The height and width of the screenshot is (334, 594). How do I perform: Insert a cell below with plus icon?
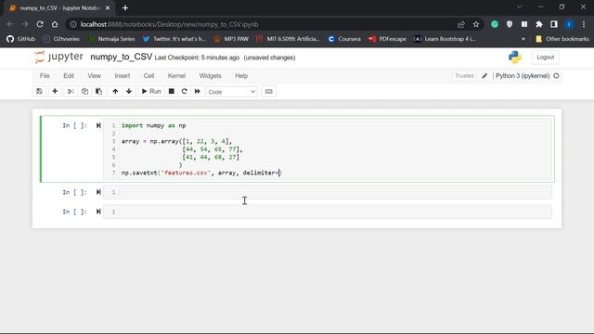pyautogui.click(x=55, y=91)
